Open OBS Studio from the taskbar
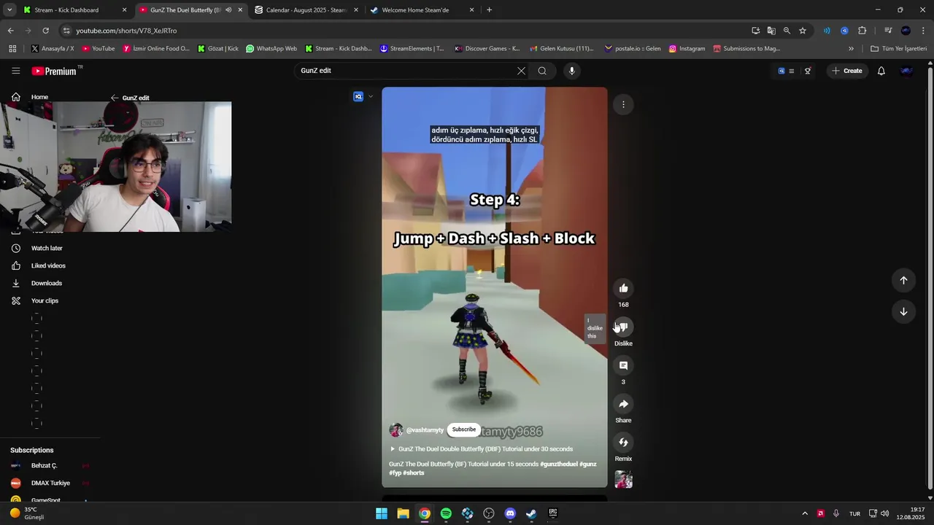The image size is (934, 525). coord(489,513)
